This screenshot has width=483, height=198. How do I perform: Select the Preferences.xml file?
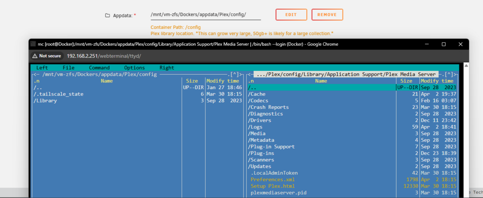tap(352, 180)
